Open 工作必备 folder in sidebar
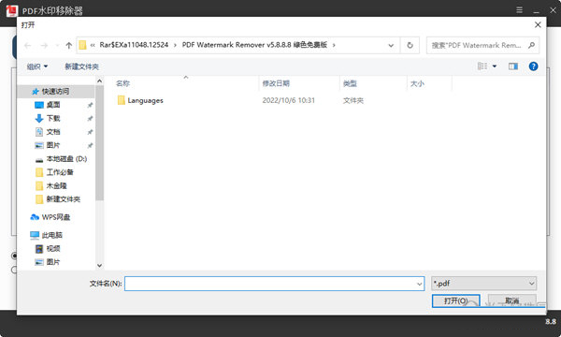The width and height of the screenshot is (561, 337). (60, 172)
